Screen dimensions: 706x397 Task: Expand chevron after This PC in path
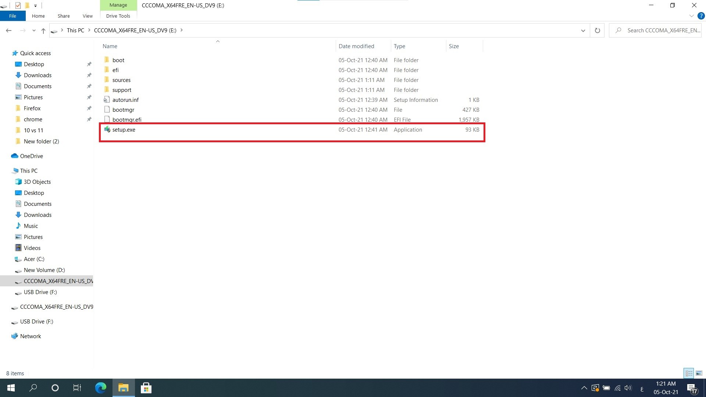[89, 30]
